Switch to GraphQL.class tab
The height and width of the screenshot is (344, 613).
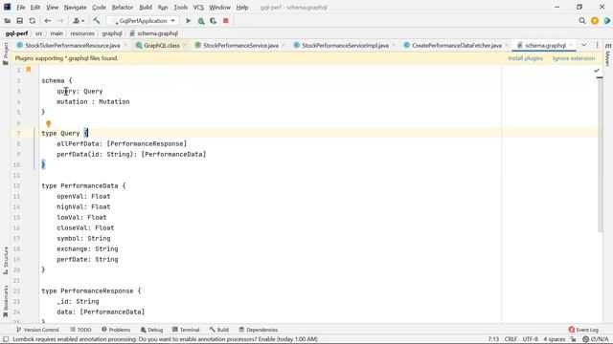click(x=162, y=45)
